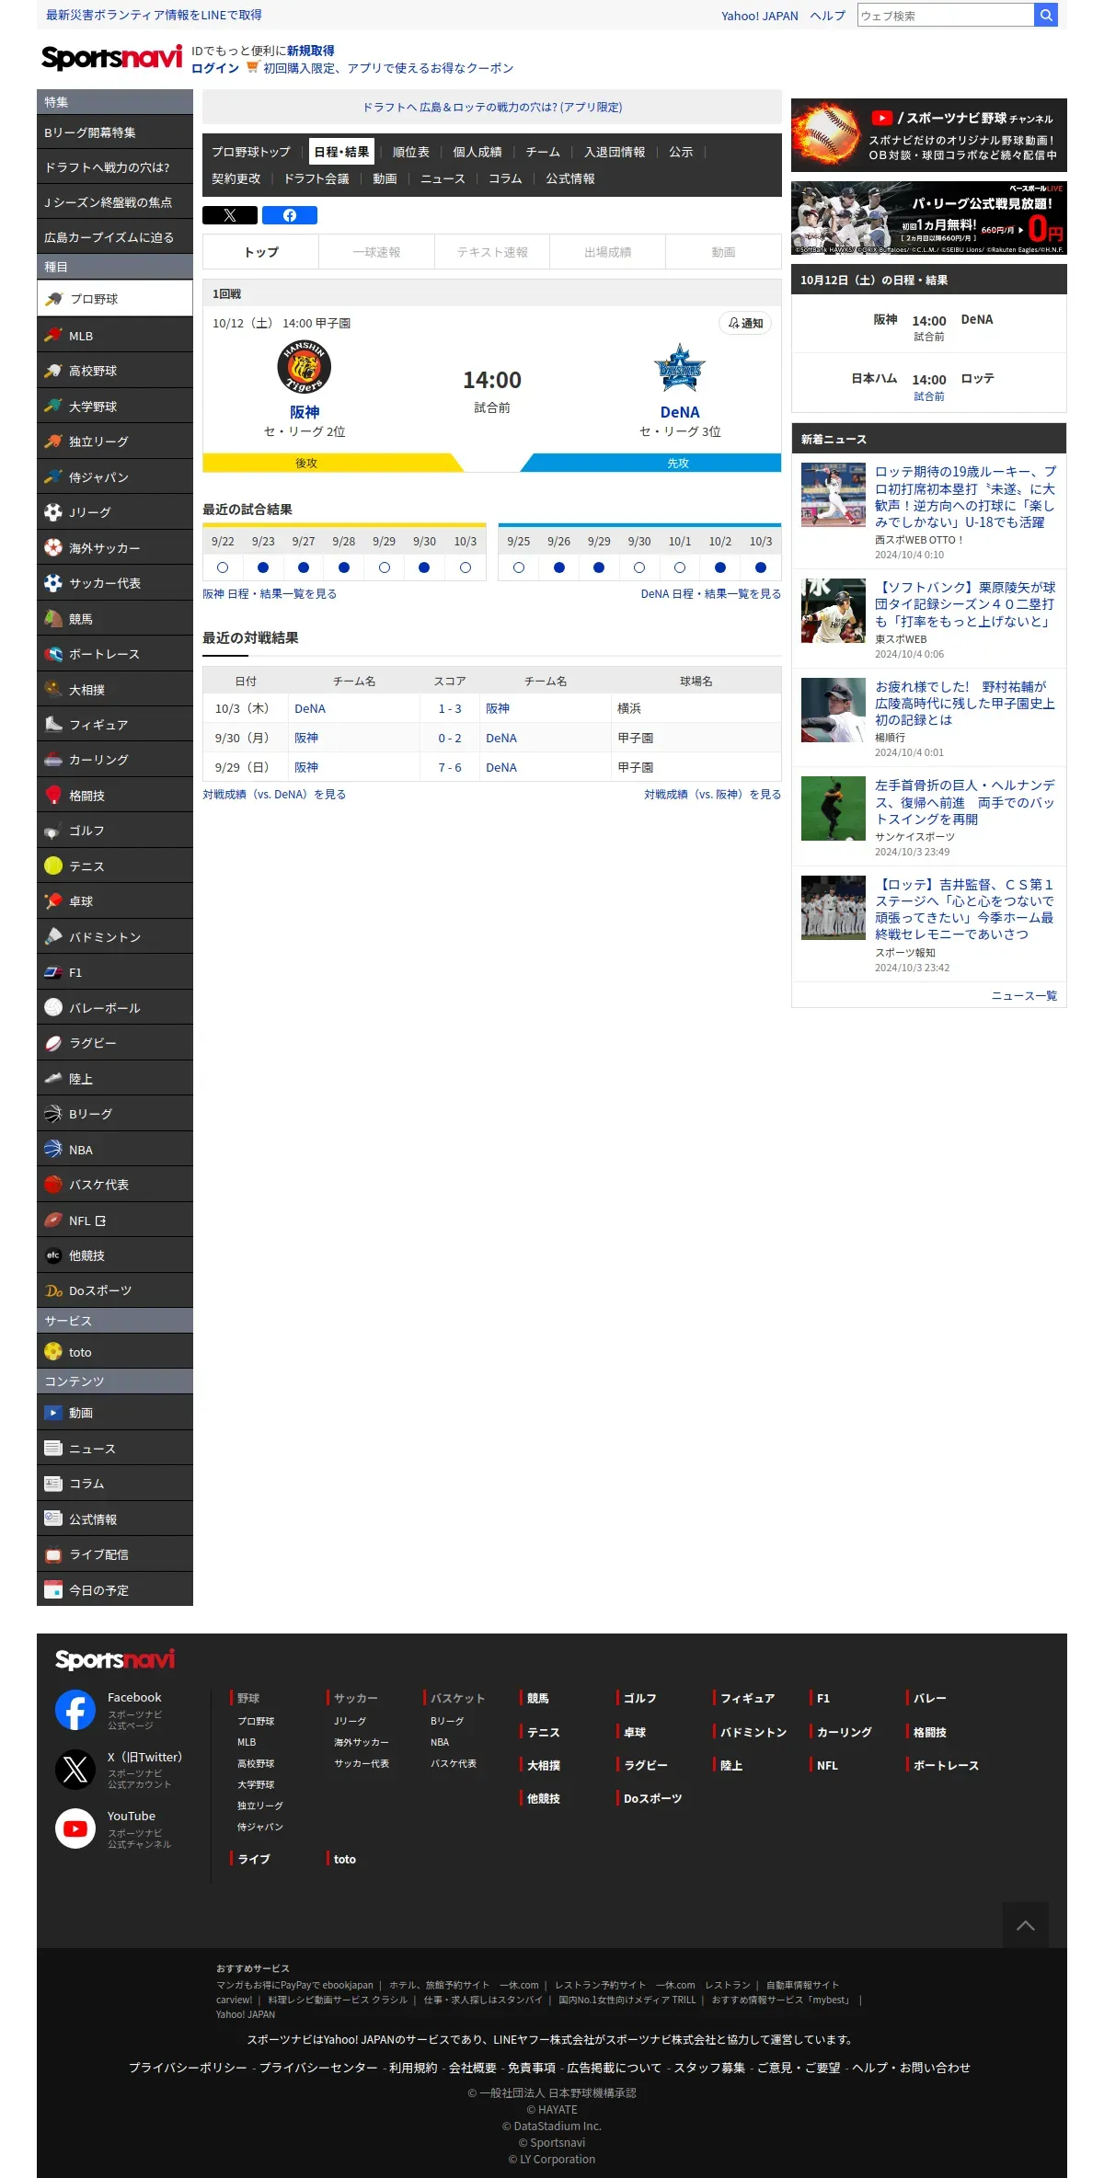This screenshot has width=1104, height=2178.
Task: Select 日程・結果 menu item
Action: 341,152
